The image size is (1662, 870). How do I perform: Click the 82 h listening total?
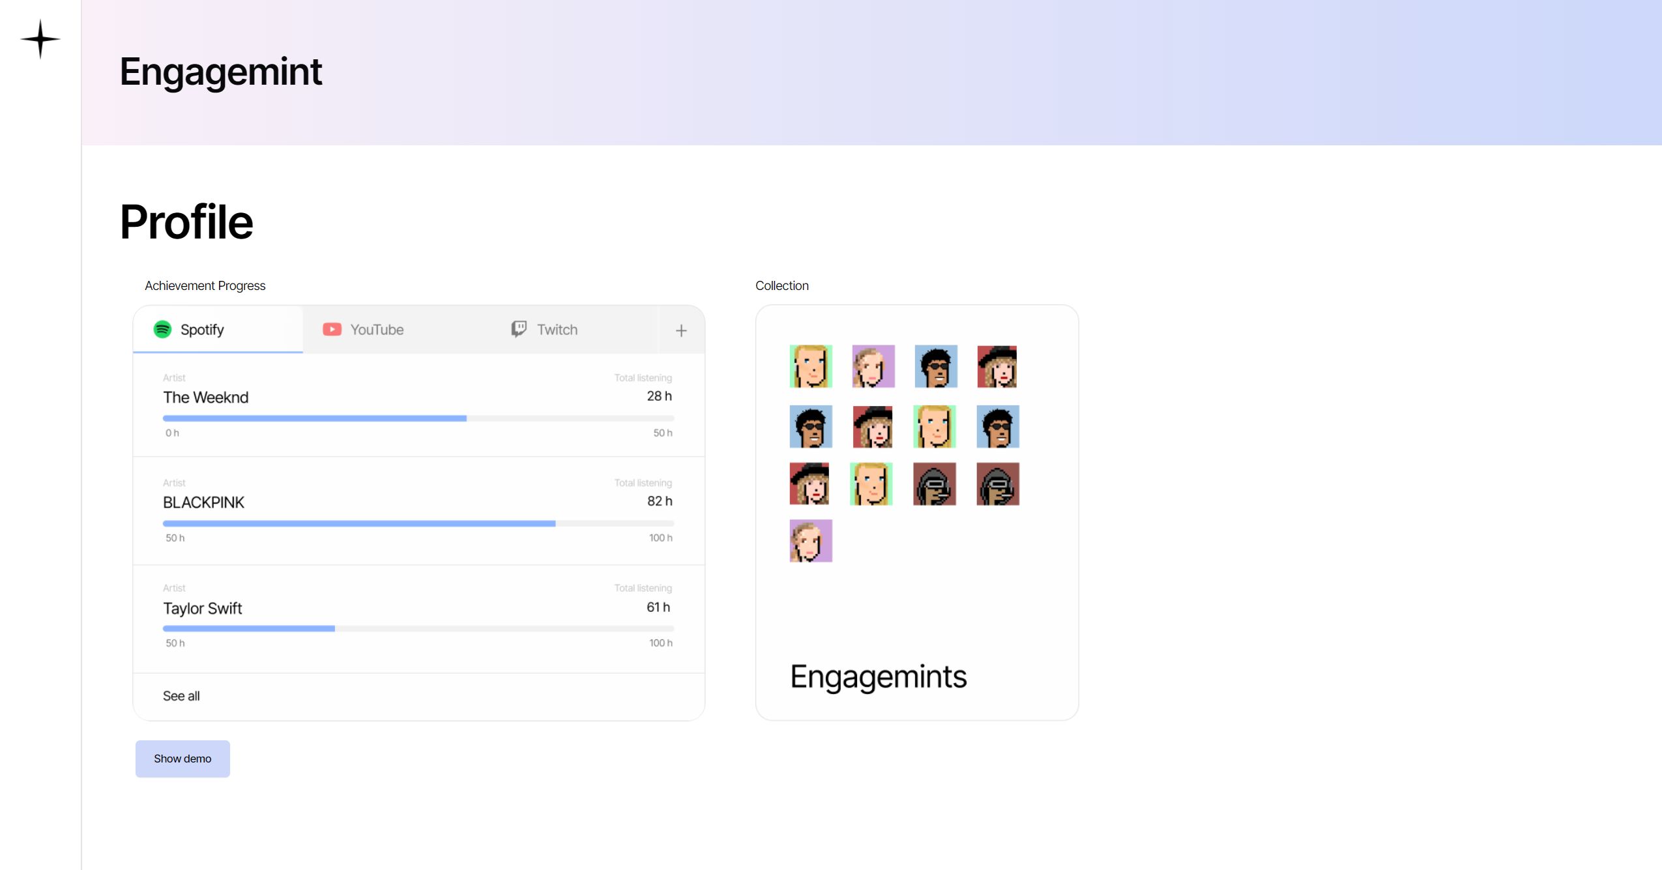pyautogui.click(x=660, y=501)
